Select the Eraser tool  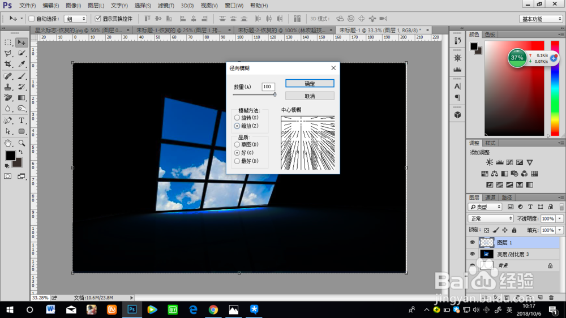coord(7,98)
